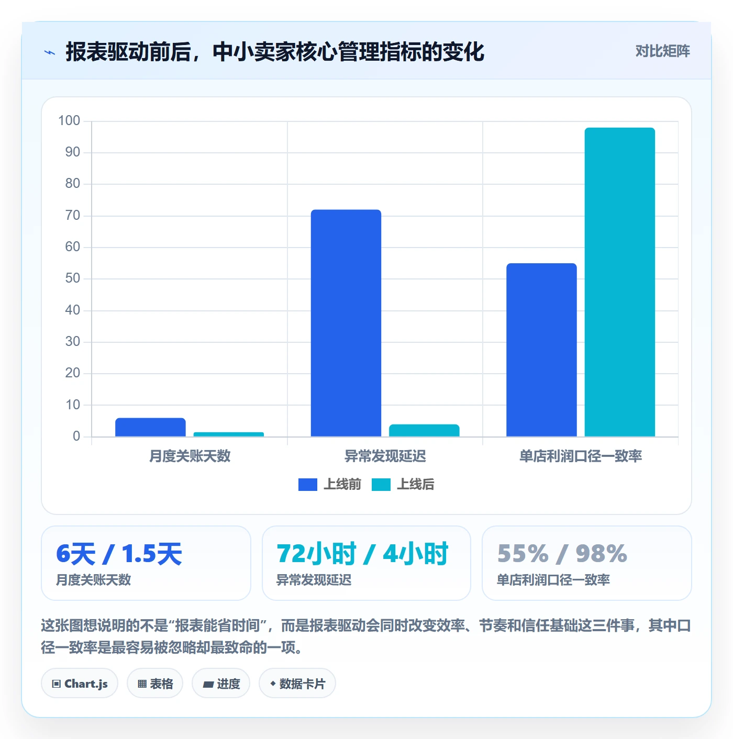Viewport: 733px width, 739px height.
Task: Click the x-axis label 月度关账天数
Action: [190, 456]
